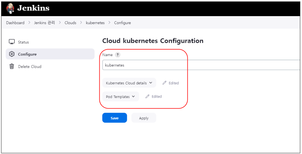The image size is (302, 154).
Task: Click the Cloud kubernetes Configuration heading
Action: (x=153, y=41)
